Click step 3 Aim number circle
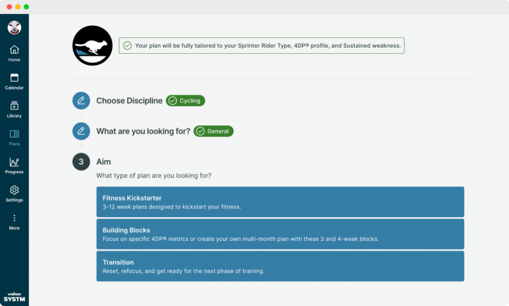This screenshot has height=306, width=509. (81, 161)
